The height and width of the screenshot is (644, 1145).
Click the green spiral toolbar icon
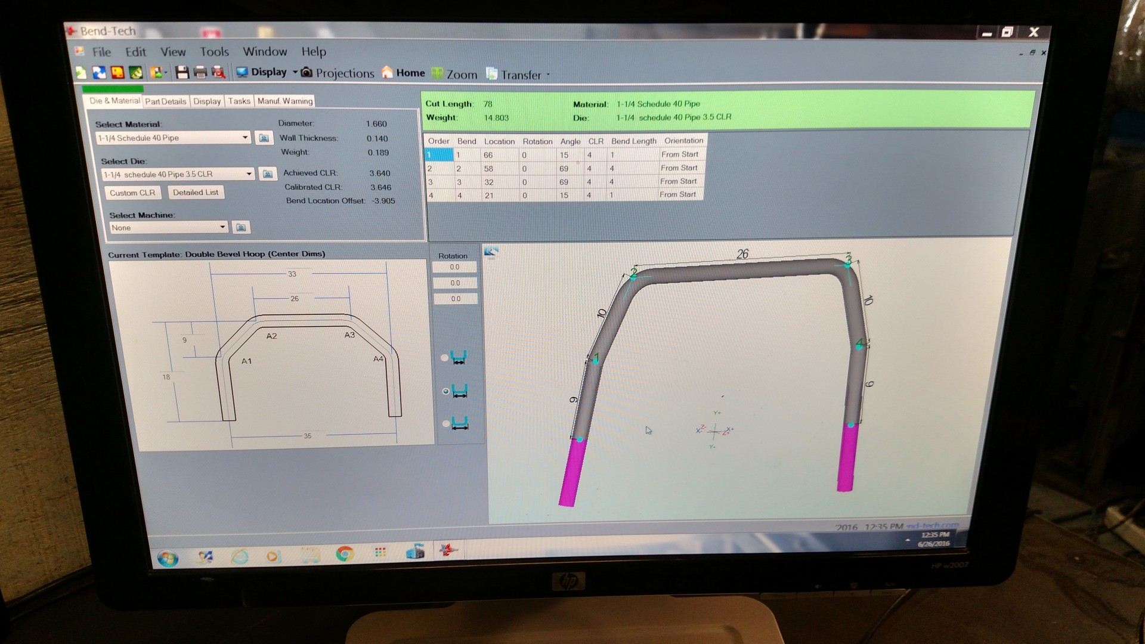pos(136,73)
